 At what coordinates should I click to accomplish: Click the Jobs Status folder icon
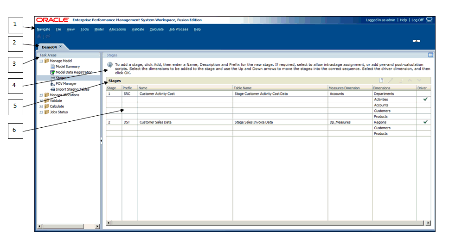click(47, 112)
